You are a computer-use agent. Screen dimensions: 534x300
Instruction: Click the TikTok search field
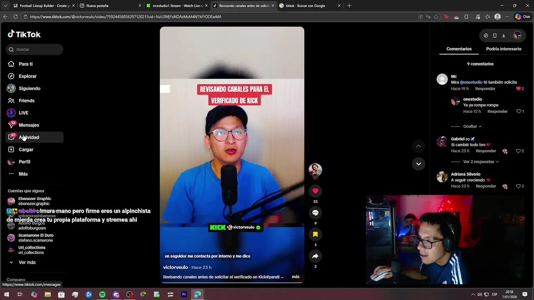coord(35,49)
